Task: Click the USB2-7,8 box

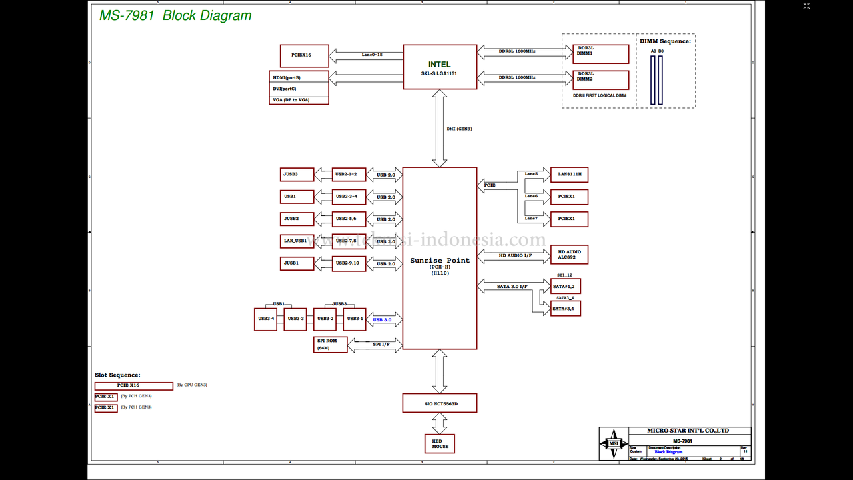Action: click(x=349, y=241)
